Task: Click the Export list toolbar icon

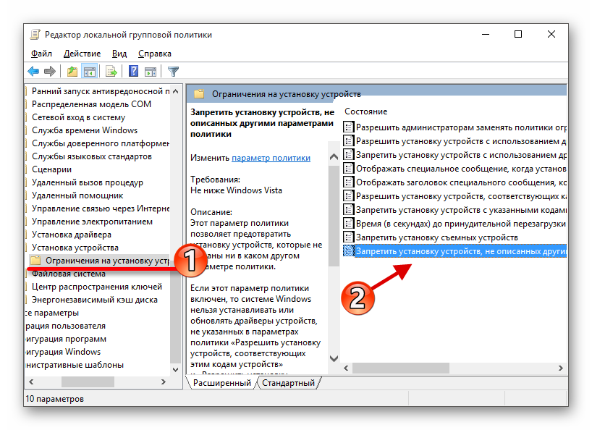Action: (111, 71)
